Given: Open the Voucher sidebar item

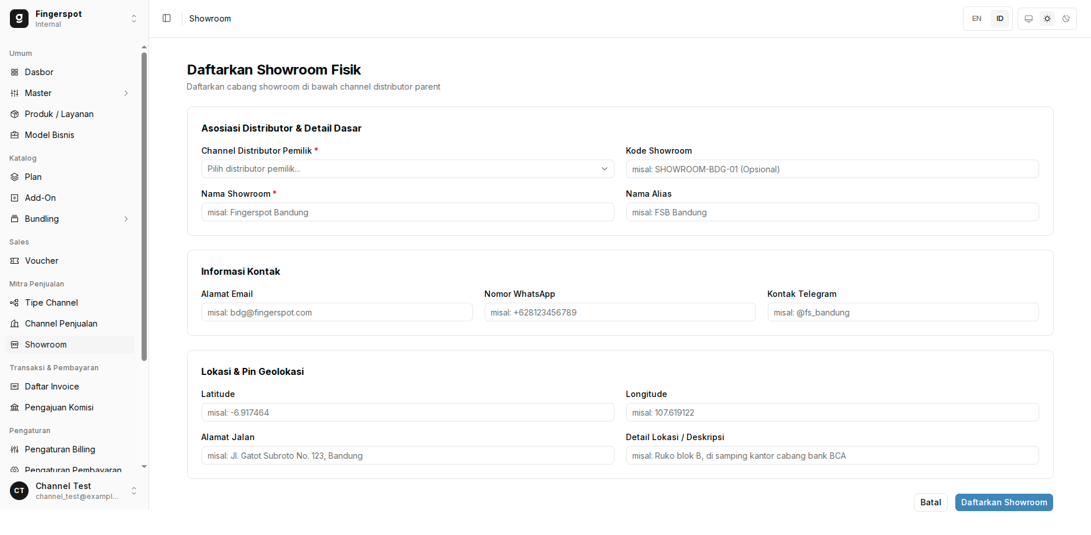Looking at the screenshot, I should pos(70,261).
